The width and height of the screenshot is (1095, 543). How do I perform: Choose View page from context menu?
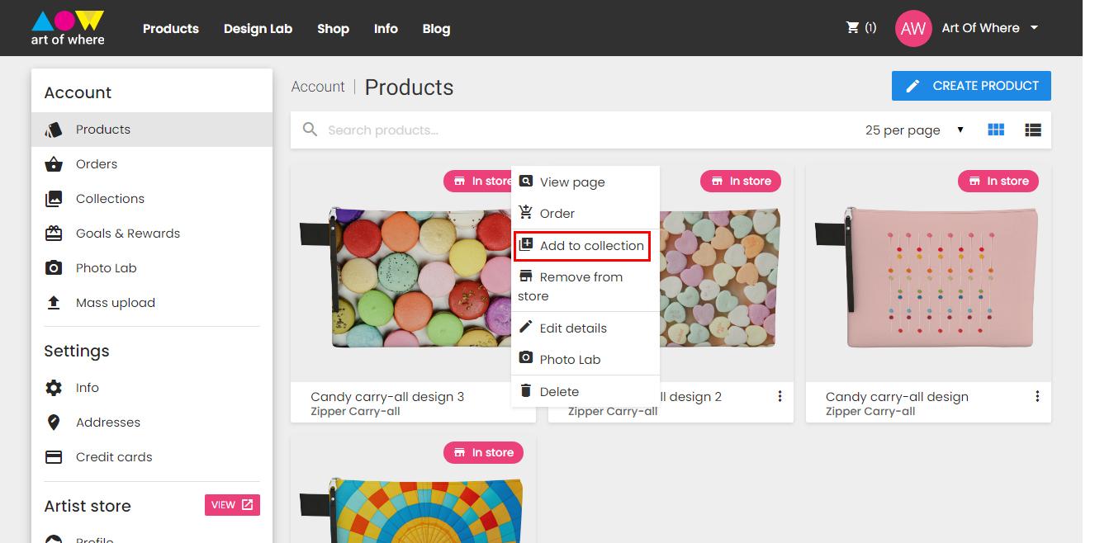[585, 182]
